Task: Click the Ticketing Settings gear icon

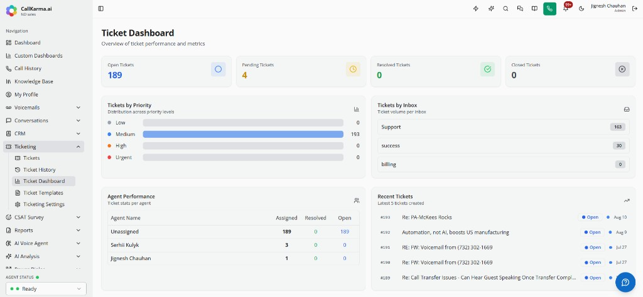Action: 17,204
